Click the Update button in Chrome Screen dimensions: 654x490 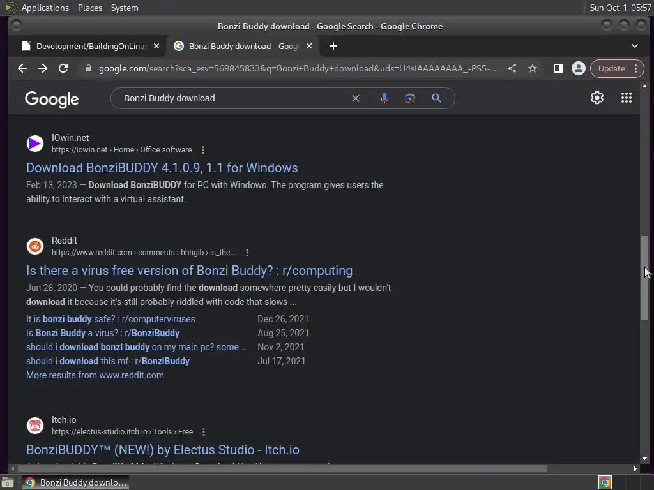611,68
